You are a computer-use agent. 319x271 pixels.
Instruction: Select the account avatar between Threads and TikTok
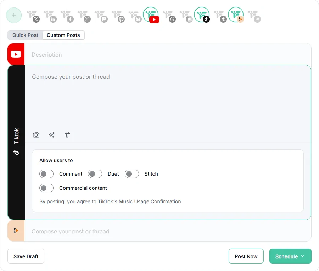[186, 16]
